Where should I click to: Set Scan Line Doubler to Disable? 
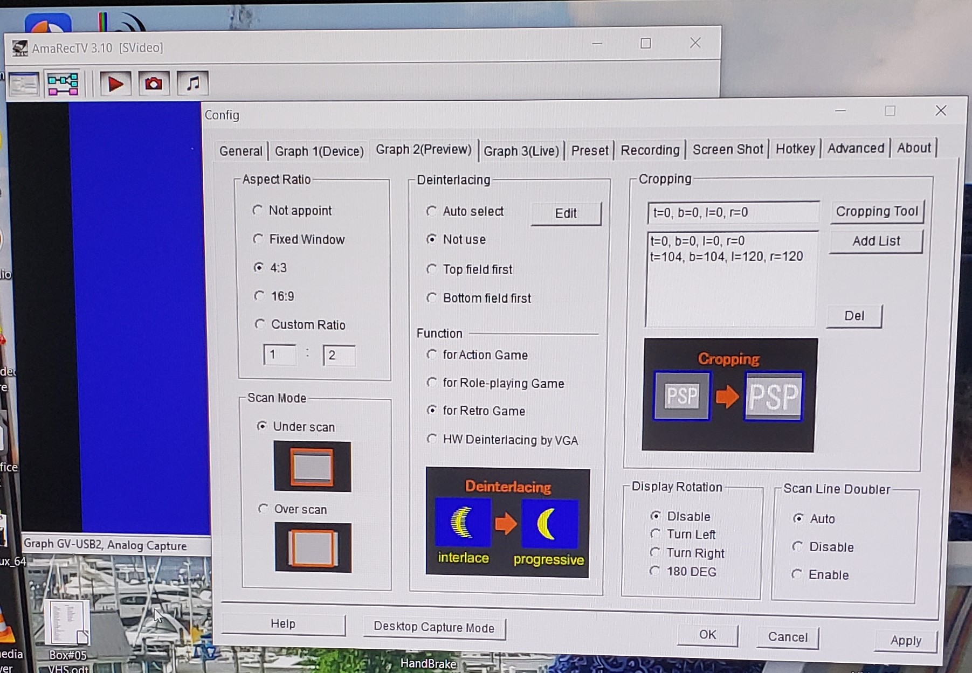(823, 547)
